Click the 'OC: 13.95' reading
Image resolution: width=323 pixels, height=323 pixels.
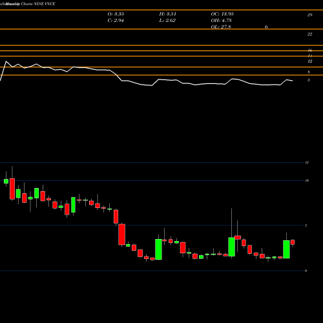coord(222,14)
